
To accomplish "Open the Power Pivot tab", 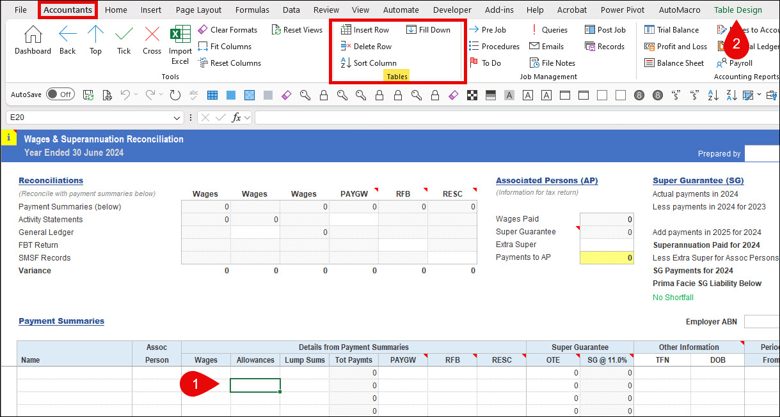I will (623, 10).
